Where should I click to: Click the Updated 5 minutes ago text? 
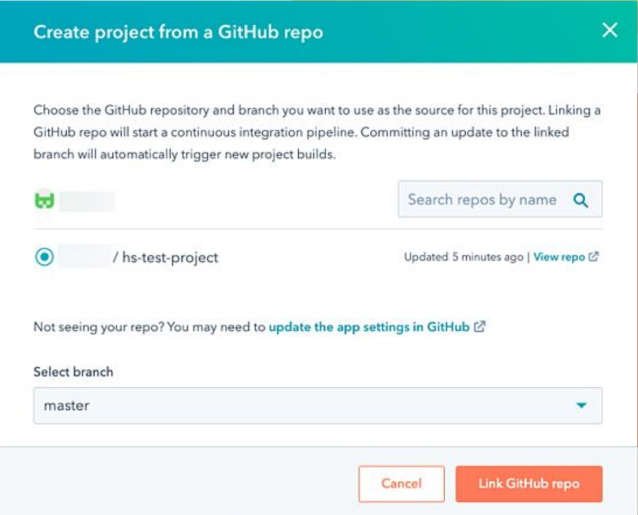(x=463, y=257)
